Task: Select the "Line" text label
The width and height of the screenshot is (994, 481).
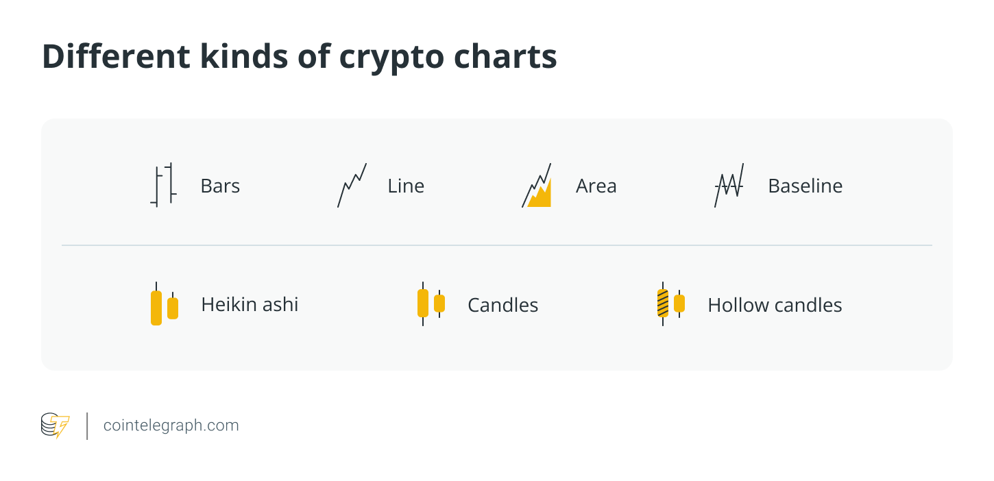Action: (406, 186)
